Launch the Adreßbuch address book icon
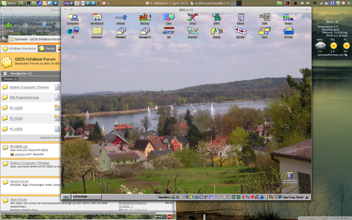 (x=97, y=19)
